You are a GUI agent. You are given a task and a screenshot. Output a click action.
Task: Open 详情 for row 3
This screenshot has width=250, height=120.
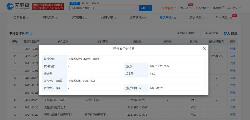(x=233, y=63)
